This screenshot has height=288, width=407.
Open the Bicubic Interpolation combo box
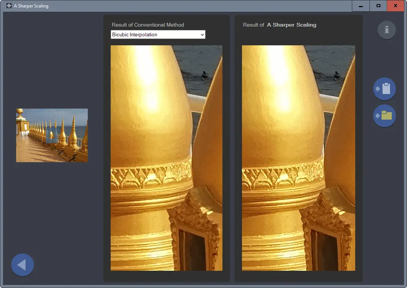tap(158, 34)
